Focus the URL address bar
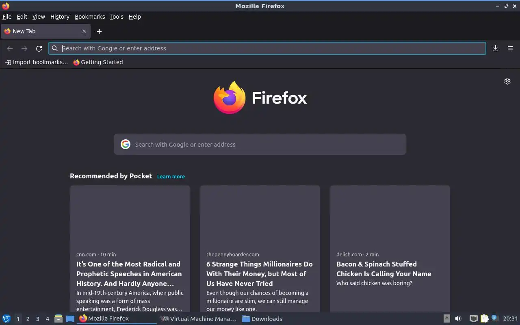This screenshot has width=520, height=325. click(x=267, y=48)
